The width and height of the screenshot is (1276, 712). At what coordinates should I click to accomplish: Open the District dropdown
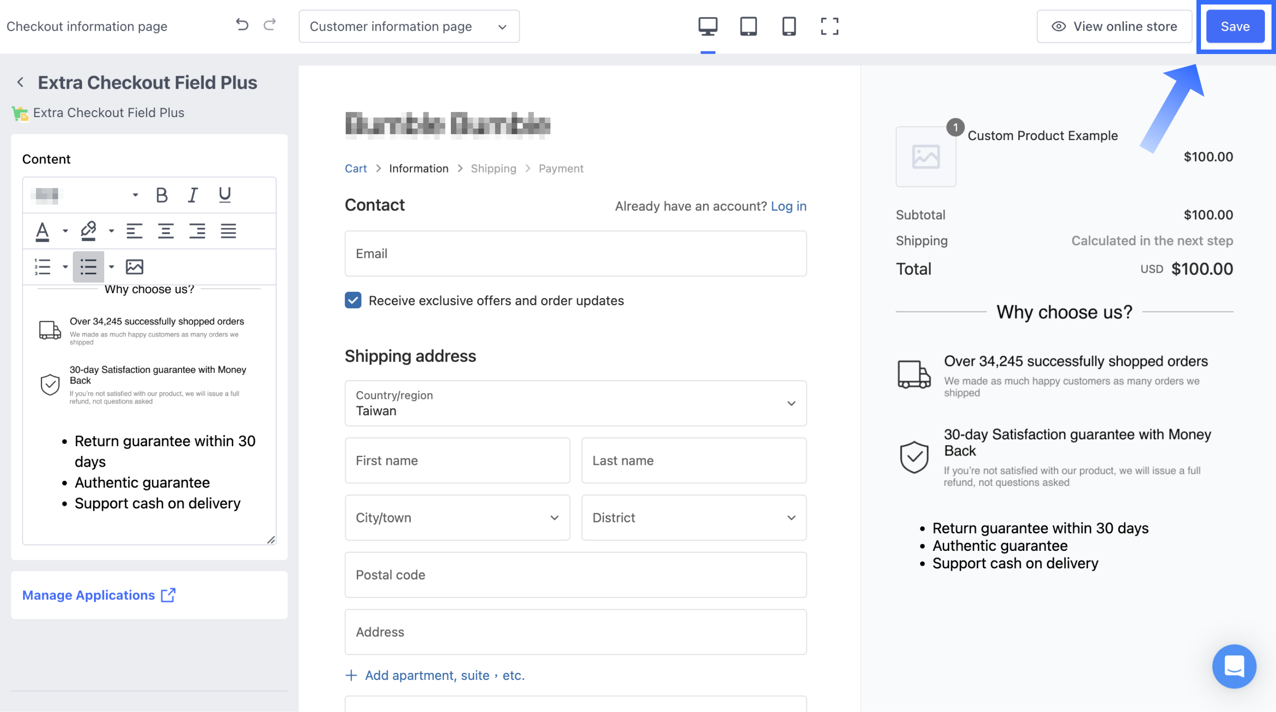pos(693,517)
